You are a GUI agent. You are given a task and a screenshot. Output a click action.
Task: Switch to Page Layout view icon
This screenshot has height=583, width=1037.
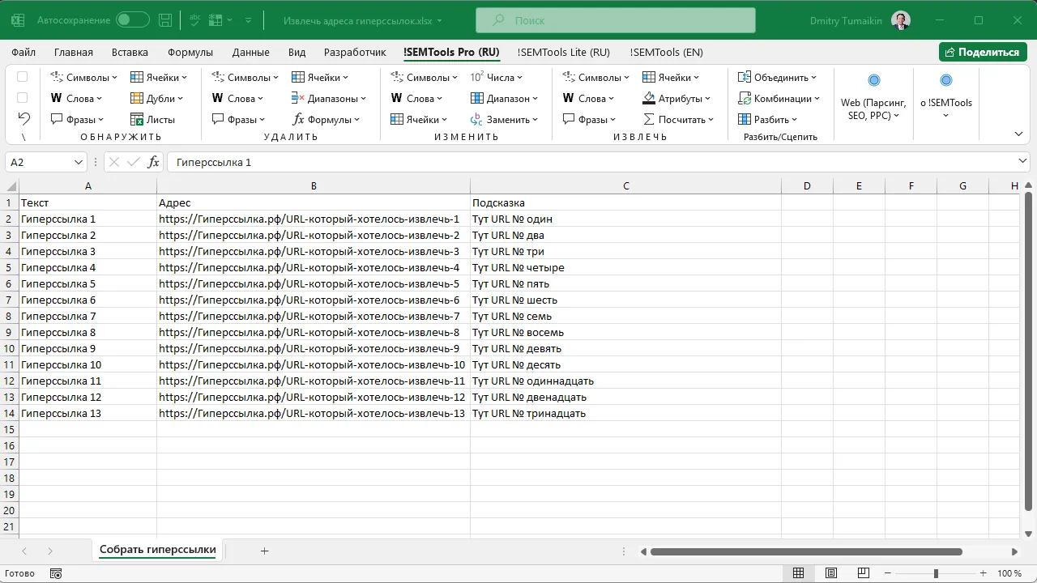tap(830, 573)
